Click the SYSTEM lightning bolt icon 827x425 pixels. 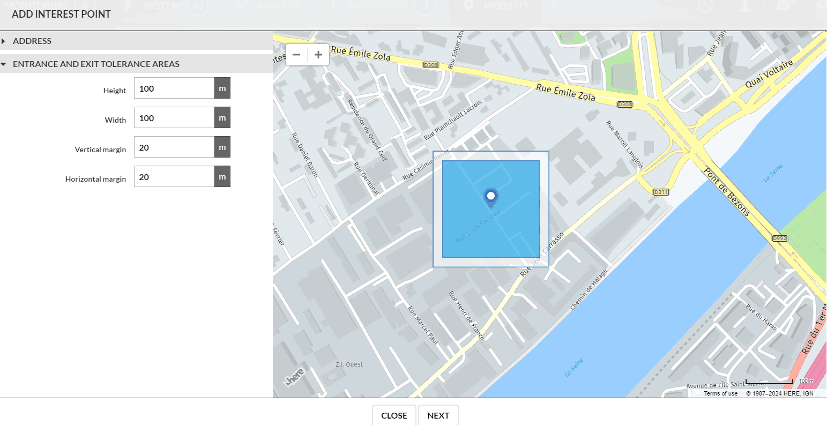tap(128, 6)
